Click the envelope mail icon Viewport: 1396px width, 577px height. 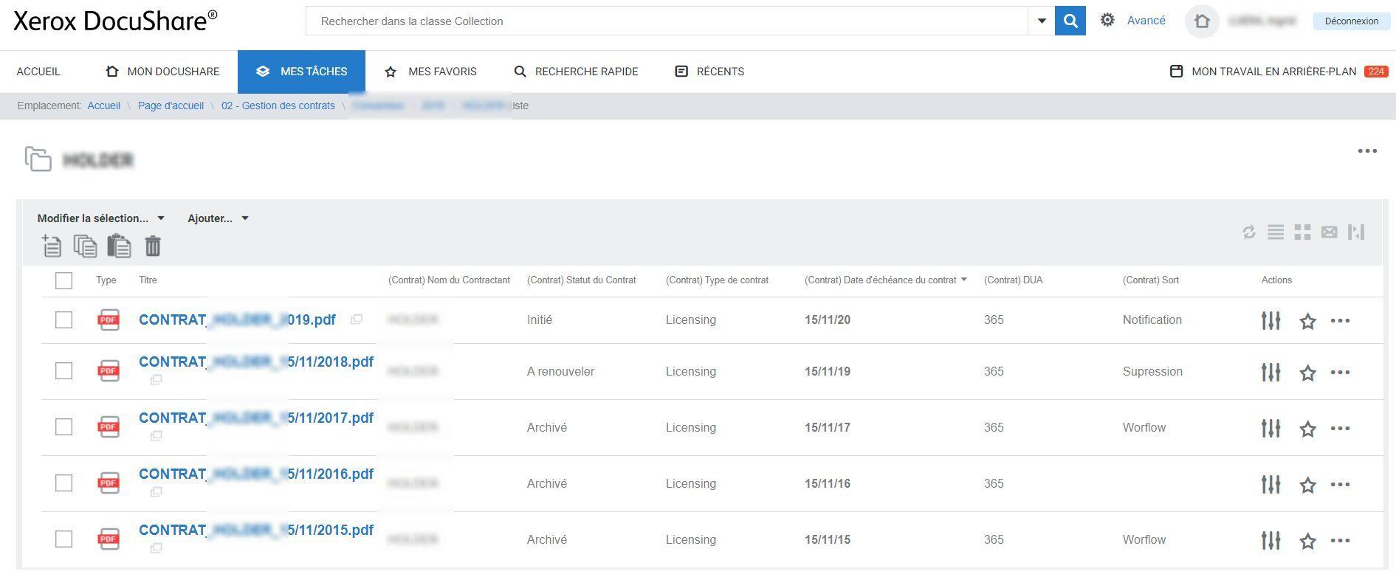1330,232
